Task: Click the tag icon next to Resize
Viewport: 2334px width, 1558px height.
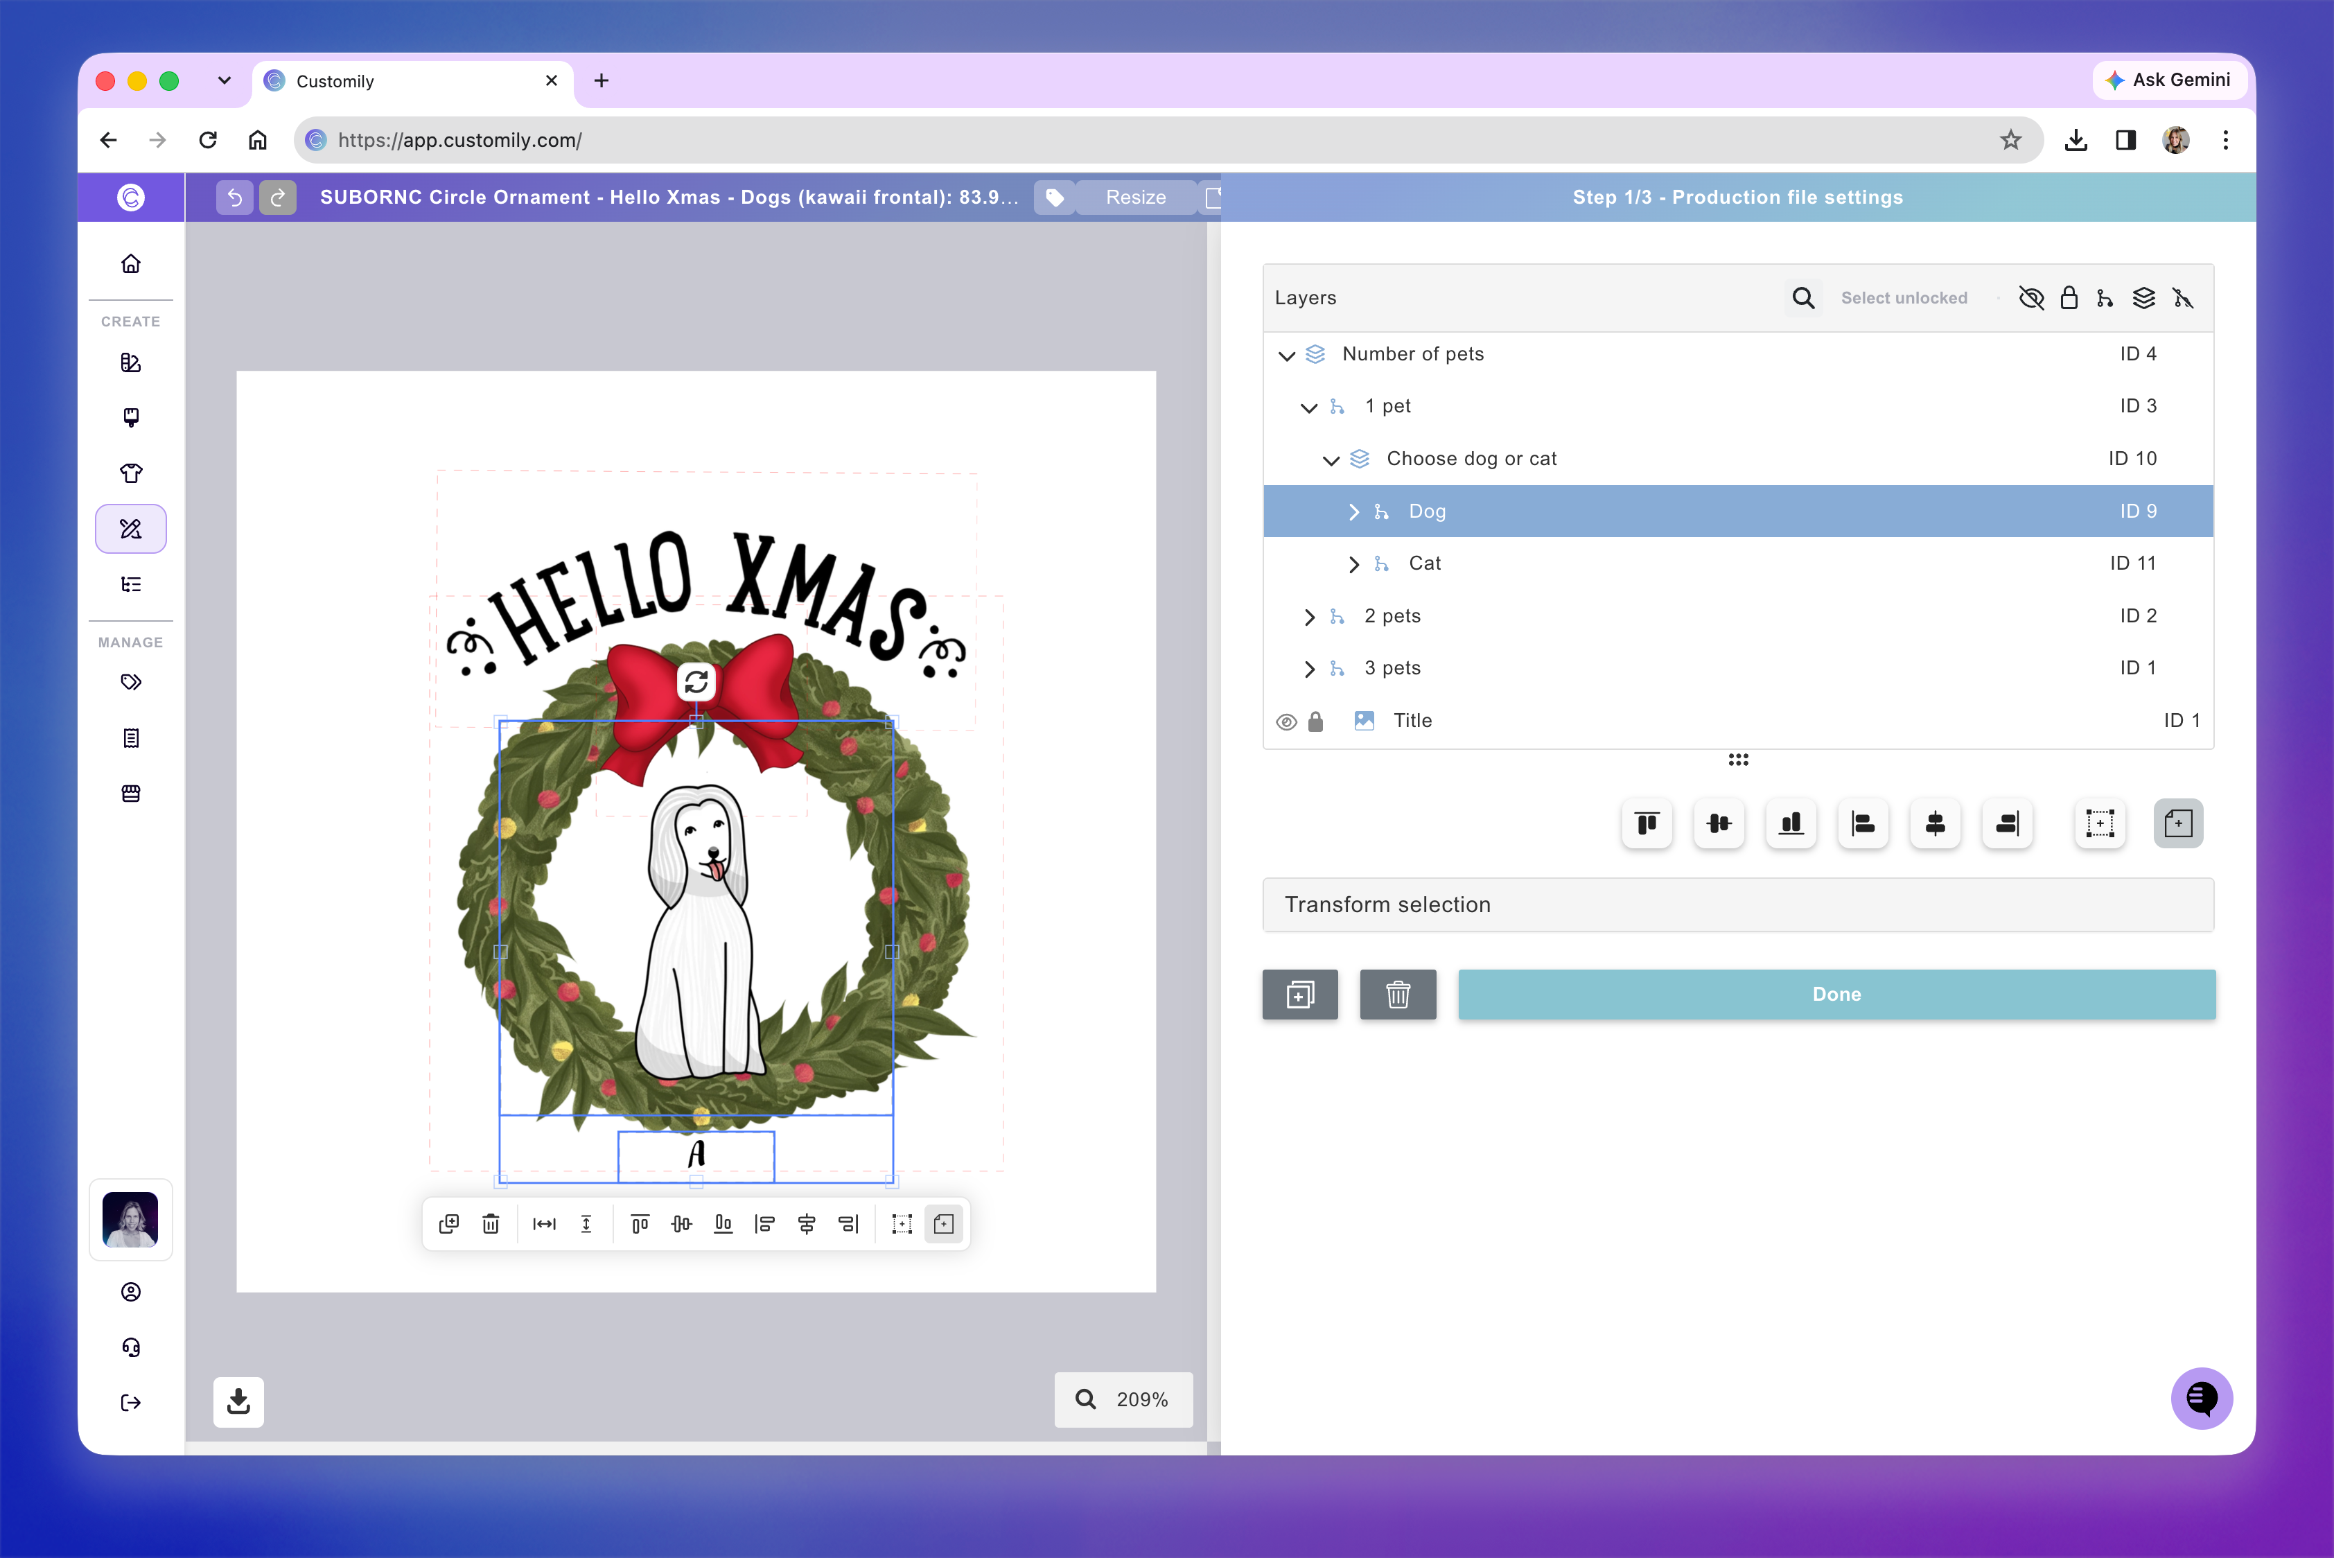Action: tap(1055, 197)
